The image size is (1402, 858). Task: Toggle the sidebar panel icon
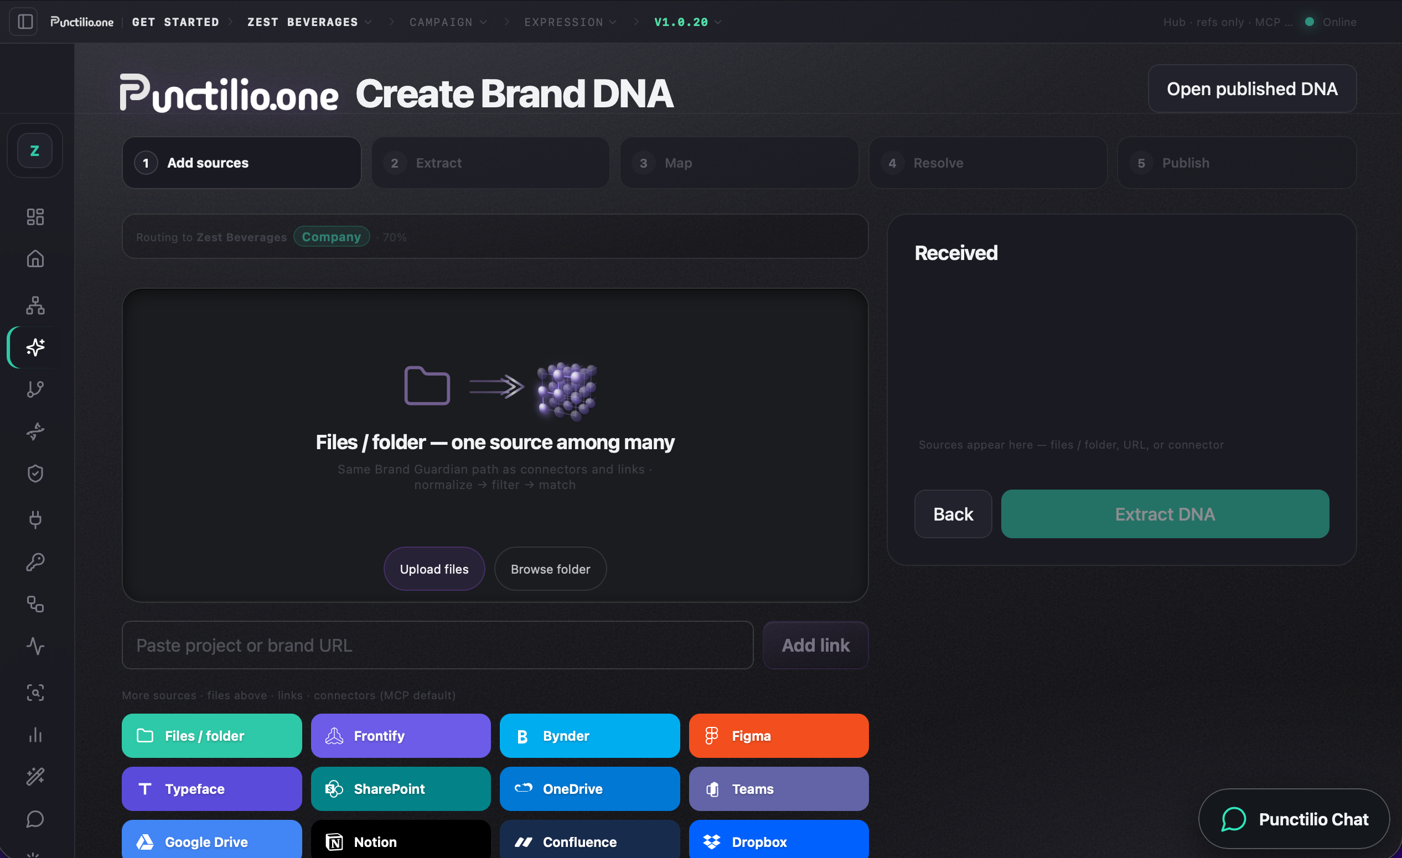(x=24, y=22)
